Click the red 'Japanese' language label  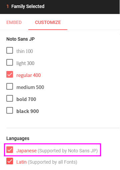click(x=26, y=151)
